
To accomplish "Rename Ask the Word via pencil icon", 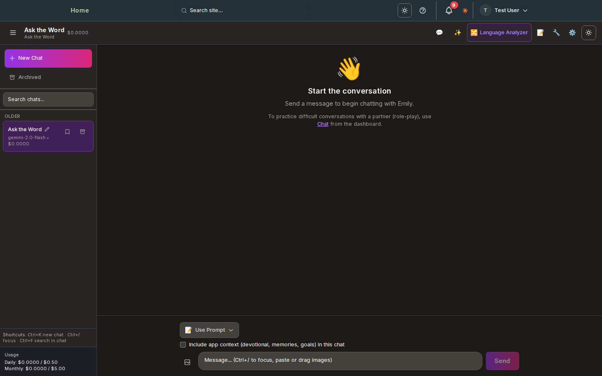I will pos(47,129).
